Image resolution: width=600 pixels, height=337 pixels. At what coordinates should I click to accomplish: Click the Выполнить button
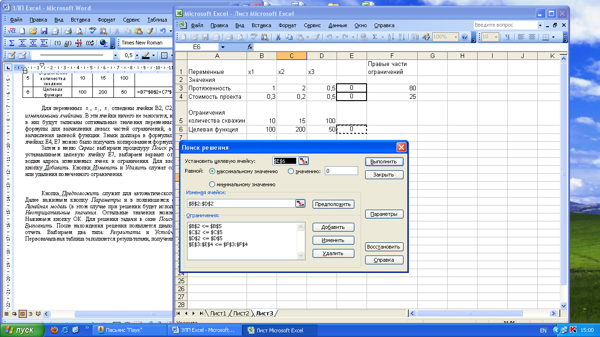[x=384, y=161]
